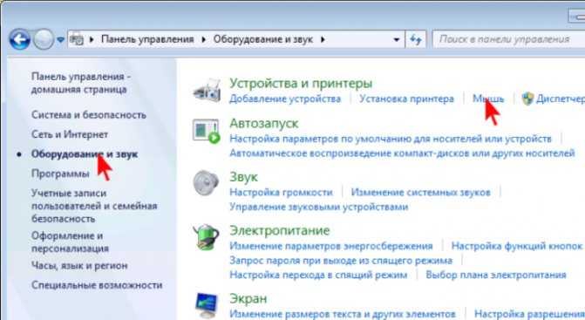
Task: Open the Звук speaker icon
Action: click(206, 183)
